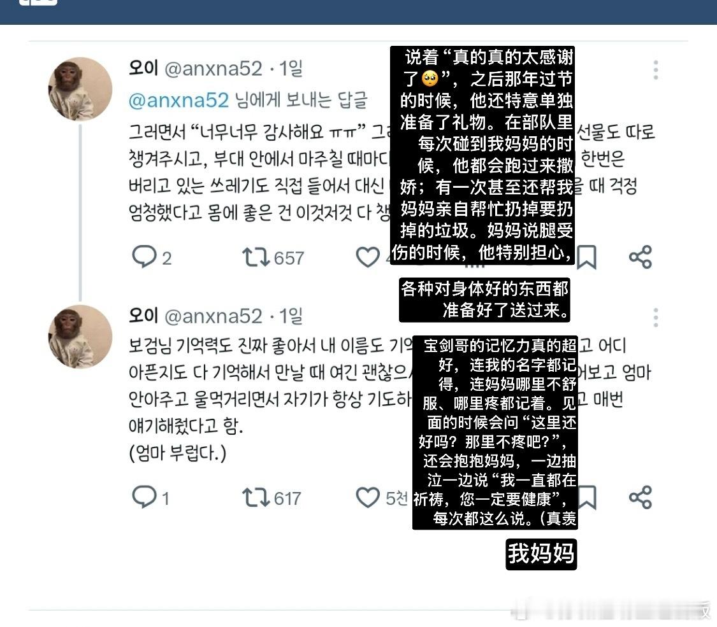Open reply icon on first tweet
This screenshot has width=717, height=627.
click(x=144, y=257)
